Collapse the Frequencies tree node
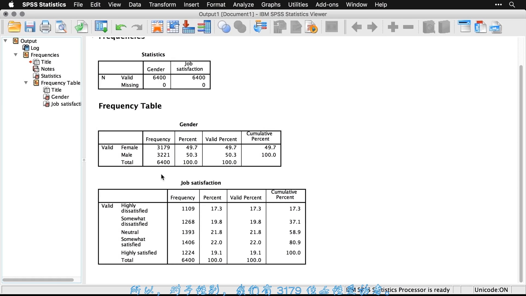The width and height of the screenshot is (526, 296). 16,55
